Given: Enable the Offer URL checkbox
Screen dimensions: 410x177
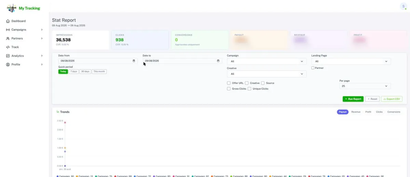Looking at the screenshot, I should pyautogui.click(x=229, y=83).
